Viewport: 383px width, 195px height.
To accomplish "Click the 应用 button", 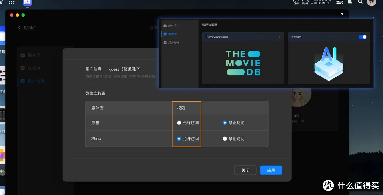I will click(271, 170).
